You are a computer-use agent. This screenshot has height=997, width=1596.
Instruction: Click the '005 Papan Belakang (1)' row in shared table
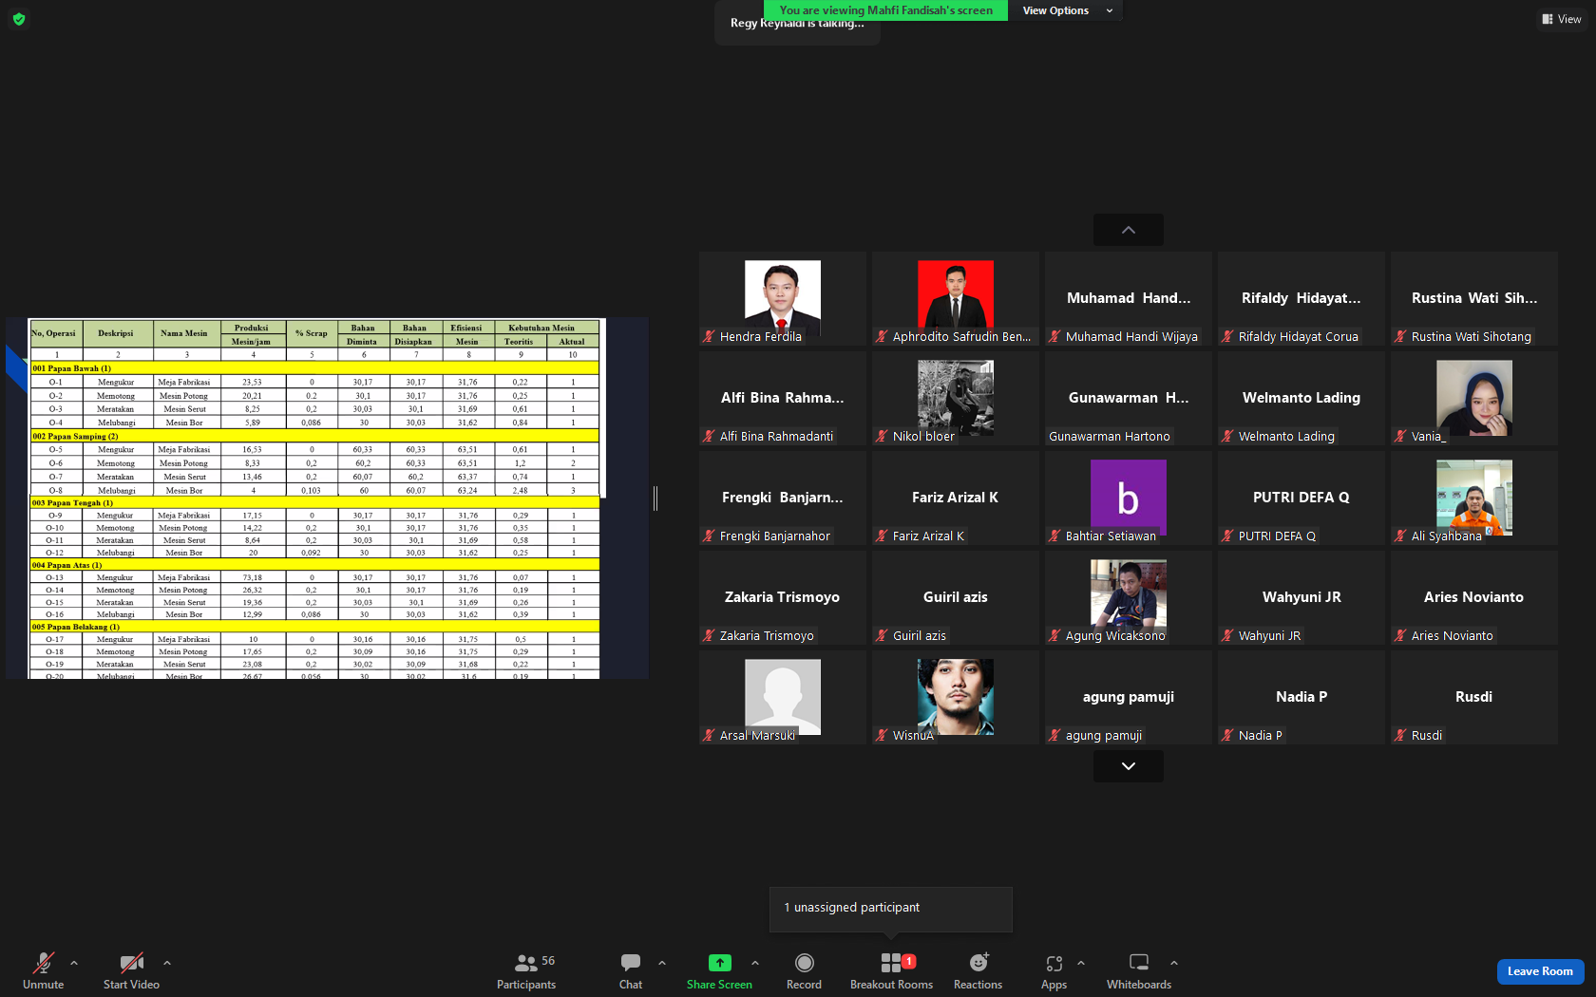(314, 627)
